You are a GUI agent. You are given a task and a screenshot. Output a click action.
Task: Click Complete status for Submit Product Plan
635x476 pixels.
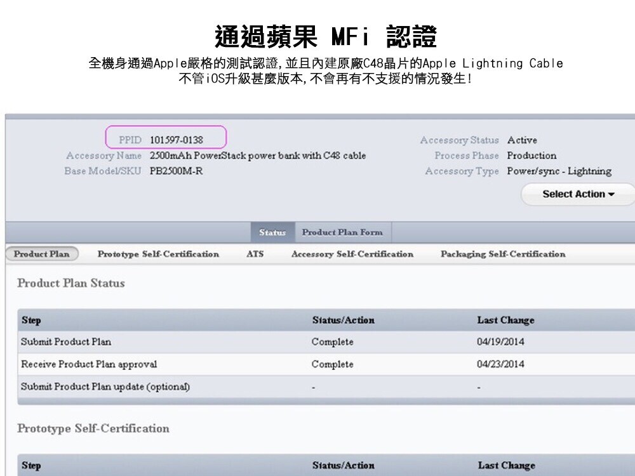point(333,342)
